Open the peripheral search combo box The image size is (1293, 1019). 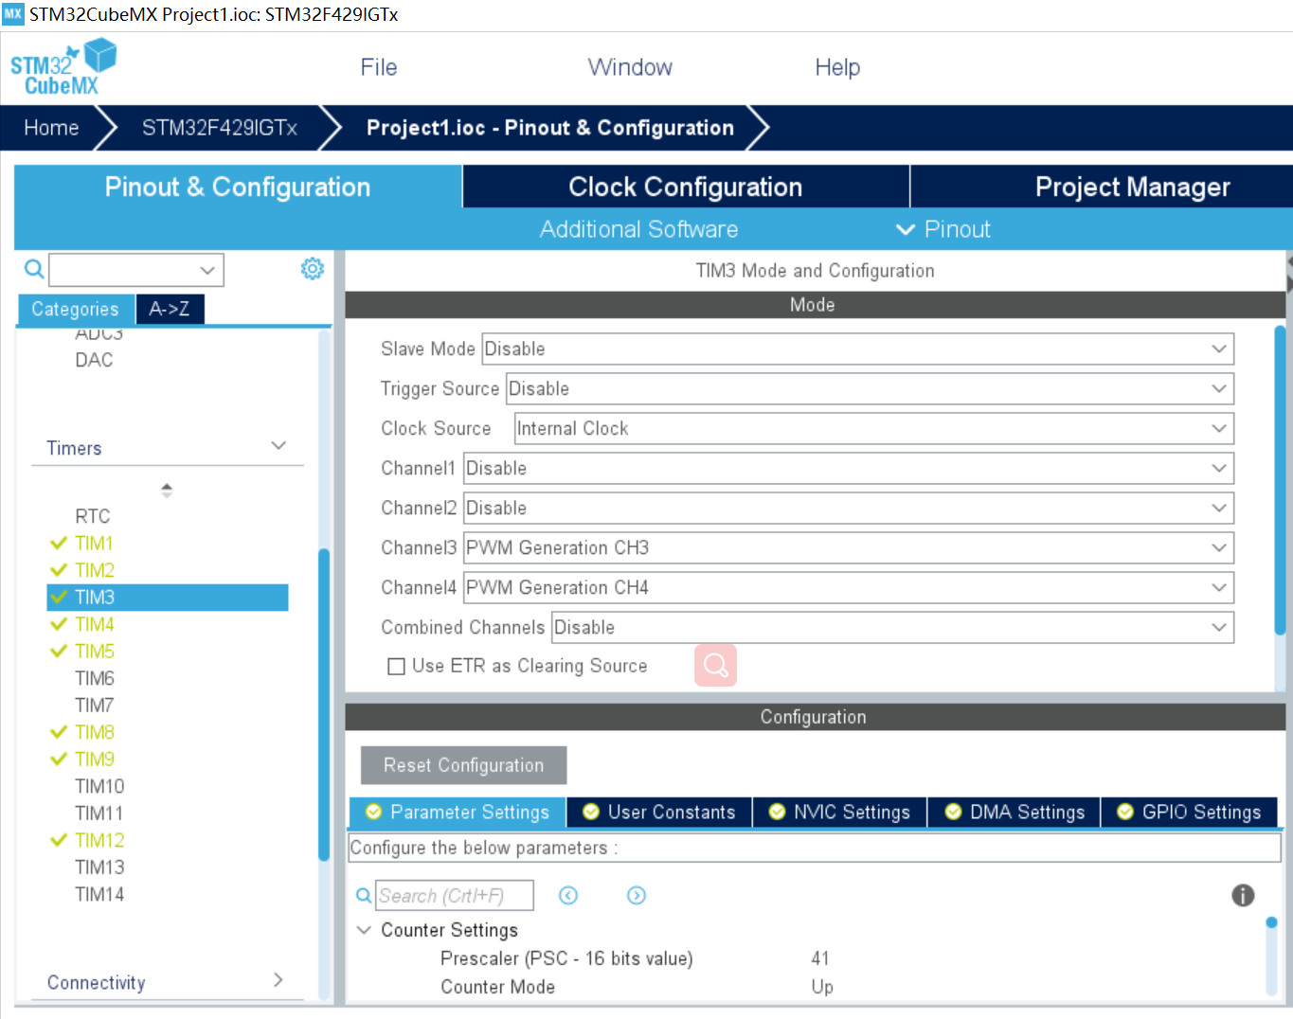(136, 270)
